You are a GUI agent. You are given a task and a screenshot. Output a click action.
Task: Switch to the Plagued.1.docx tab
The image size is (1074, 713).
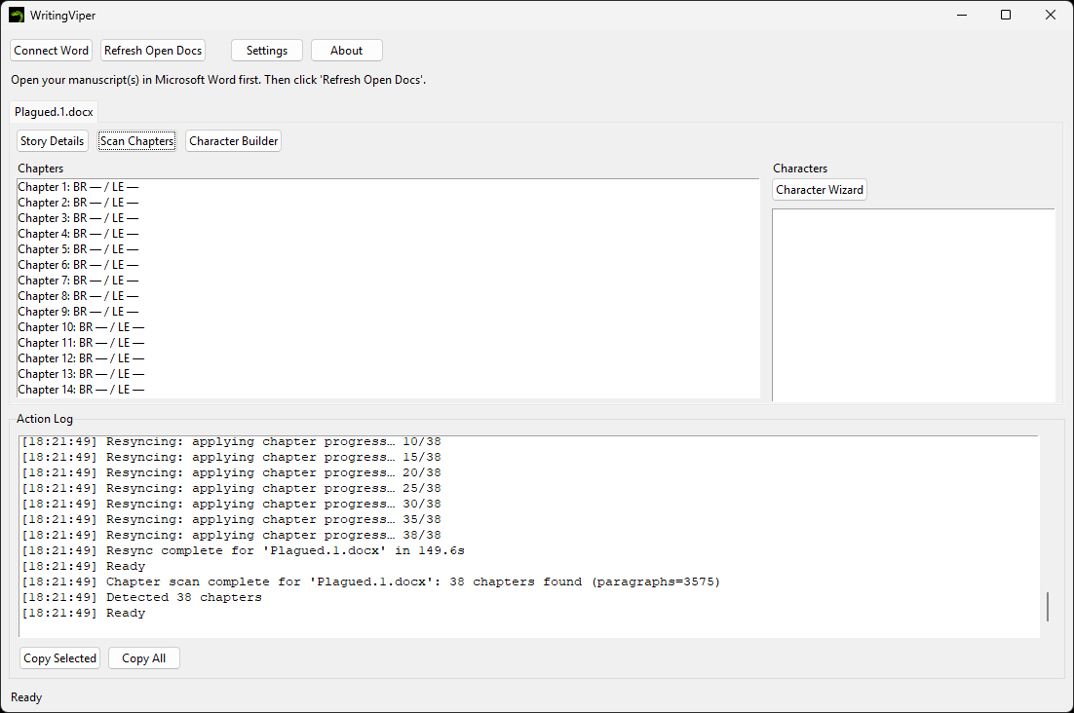54,112
